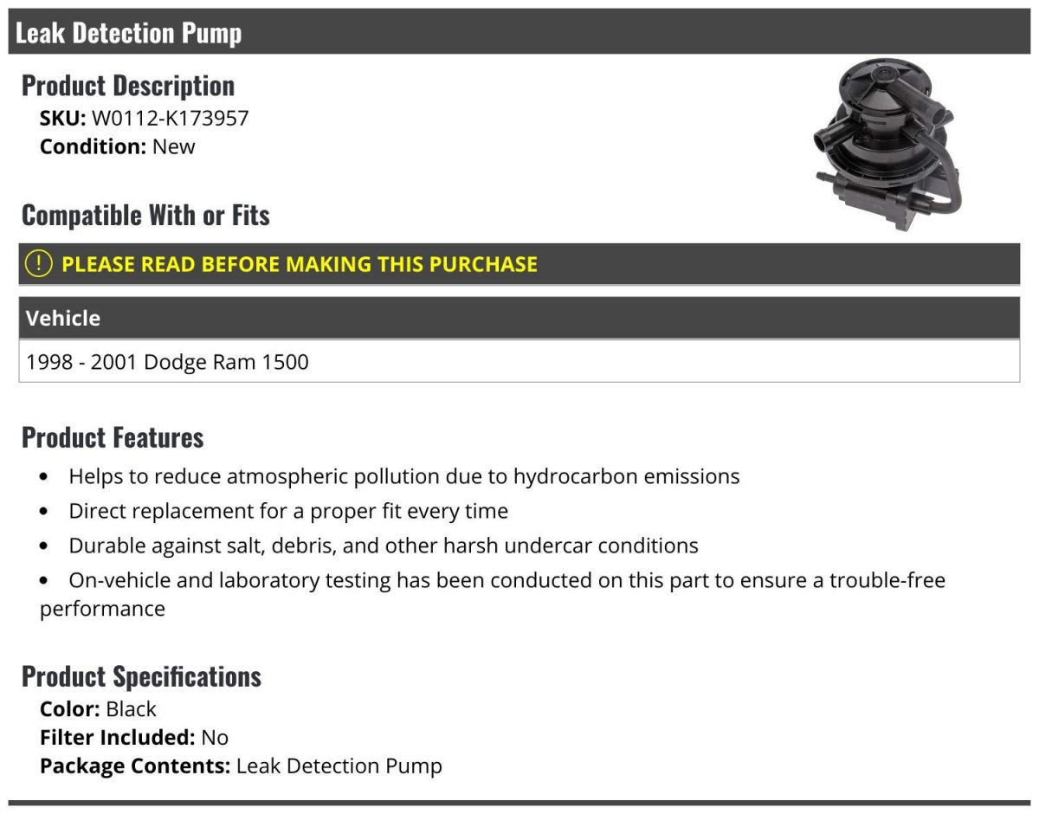Viewport: 1039px width, 814px height.
Task: Click the yellow exclamation warning icon
Action: tap(39, 264)
